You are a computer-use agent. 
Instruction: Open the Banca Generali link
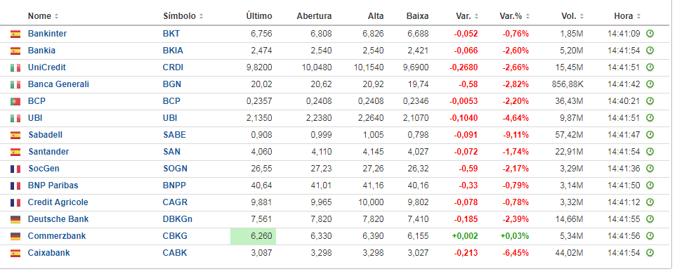58,84
